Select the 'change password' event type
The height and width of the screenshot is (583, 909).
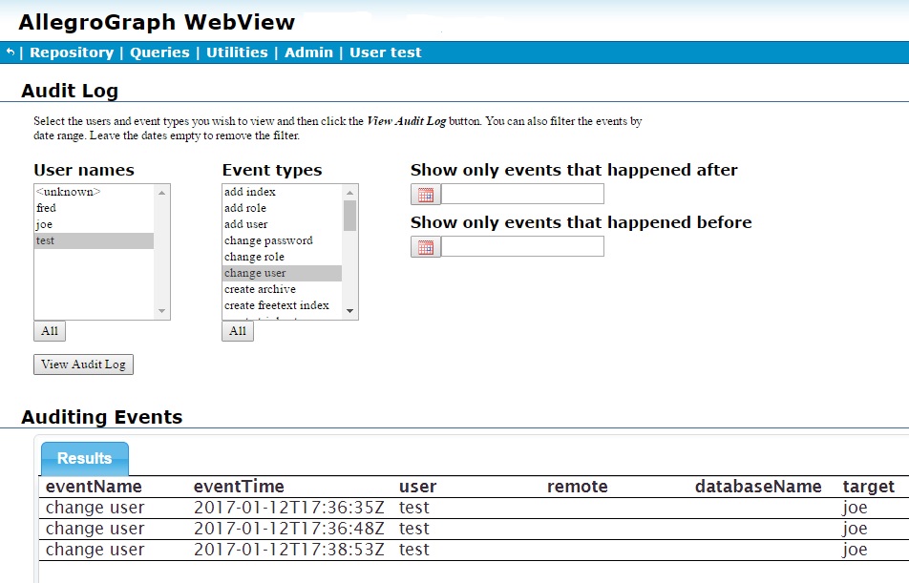[x=269, y=240]
